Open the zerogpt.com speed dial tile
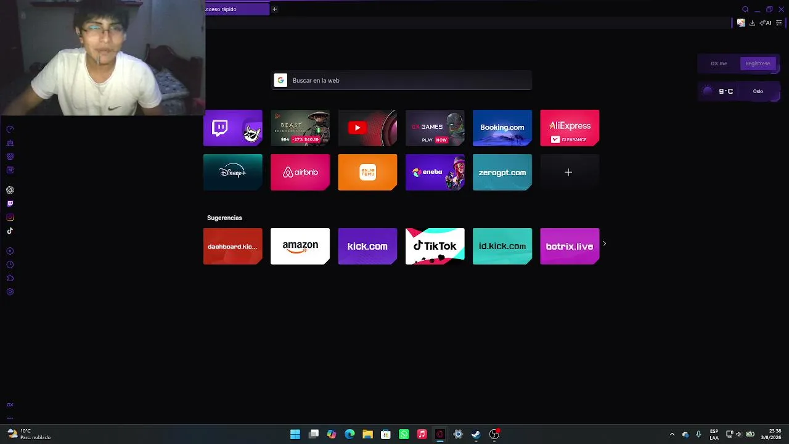 tap(502, 172)
